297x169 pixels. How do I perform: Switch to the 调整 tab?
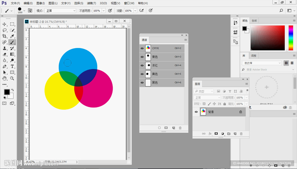pyautogui.click(x=253, y=56)
